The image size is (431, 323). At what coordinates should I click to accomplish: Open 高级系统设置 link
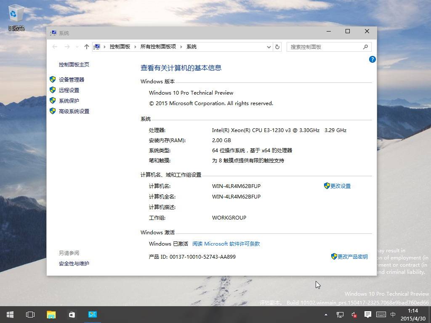74,111
